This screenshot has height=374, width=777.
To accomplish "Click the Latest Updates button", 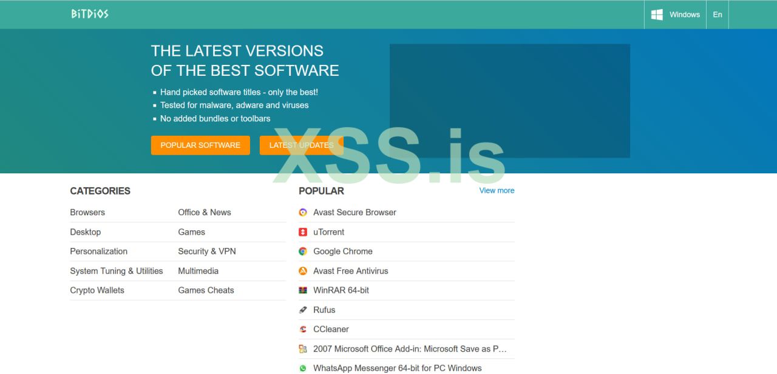I will (x=301, y=145).
